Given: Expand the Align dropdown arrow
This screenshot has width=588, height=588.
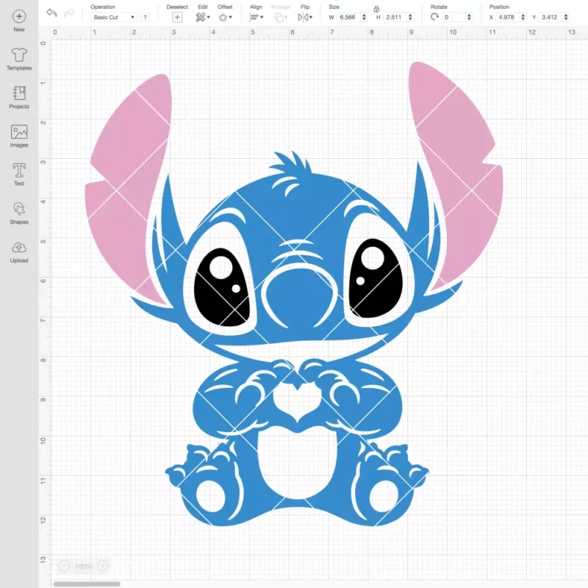Looking at the screenshot, I should [262, 17].
